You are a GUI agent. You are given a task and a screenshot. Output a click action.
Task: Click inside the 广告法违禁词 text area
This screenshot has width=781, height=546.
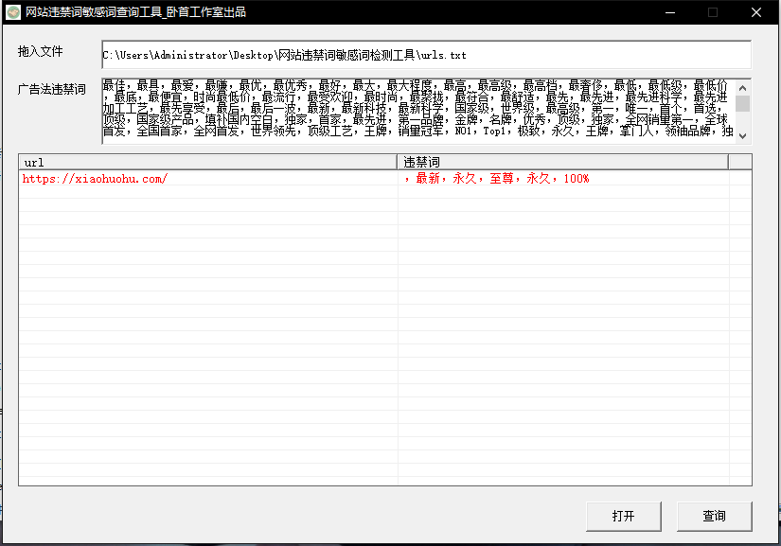(417, 110)
